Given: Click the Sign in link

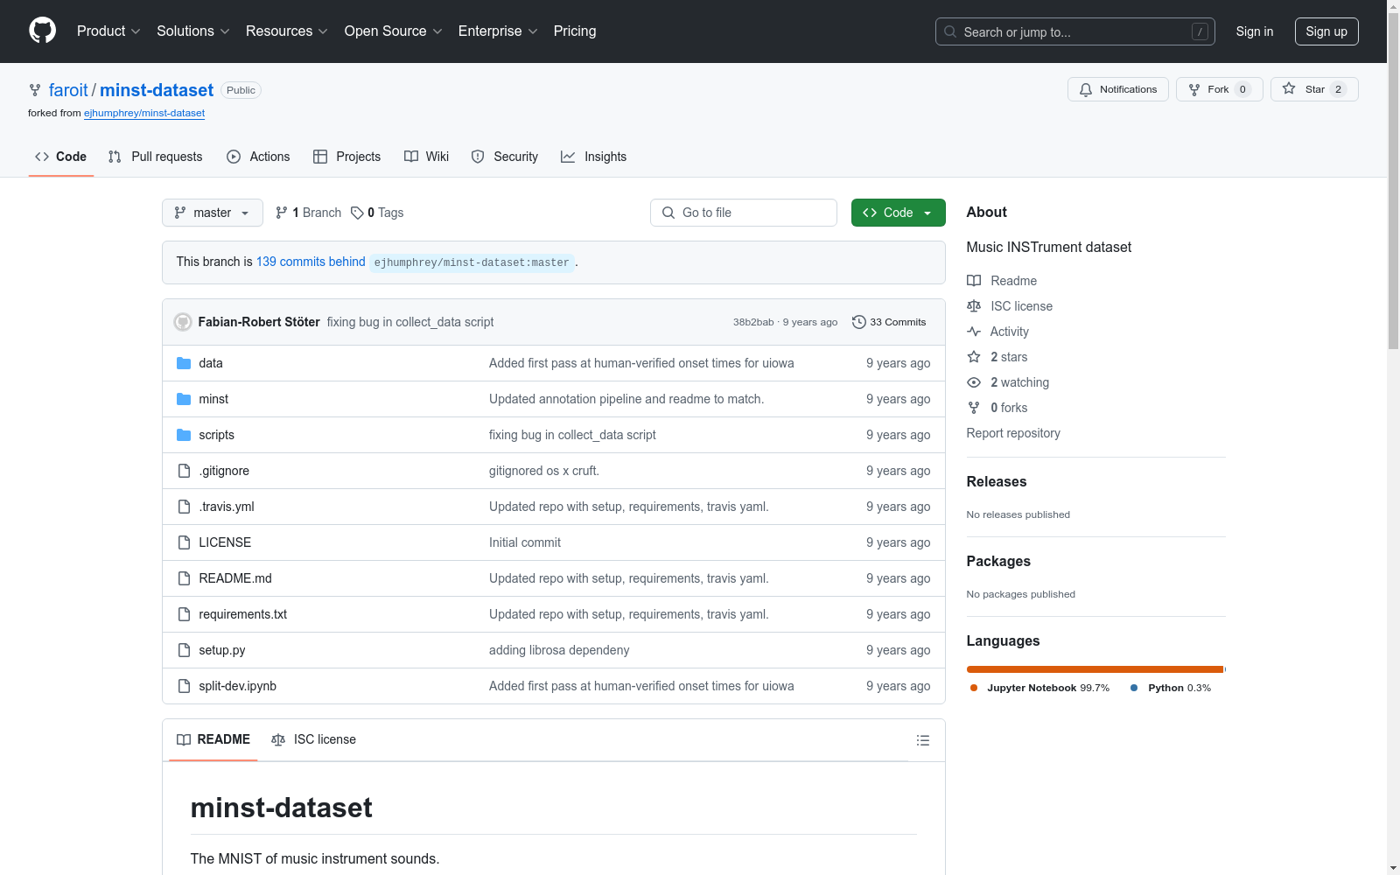Looking at the screenshot, I should pyautogui.click(x=1255, y=31).
